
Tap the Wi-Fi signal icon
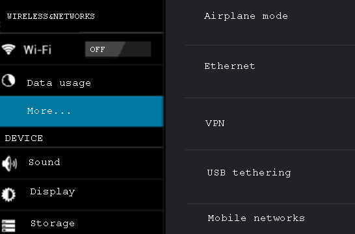click(8, 49)
